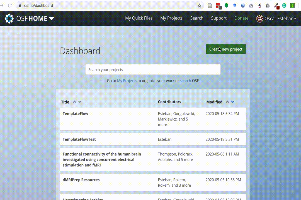
Task: Click the Search your projects field
Action: coord(153,69)
